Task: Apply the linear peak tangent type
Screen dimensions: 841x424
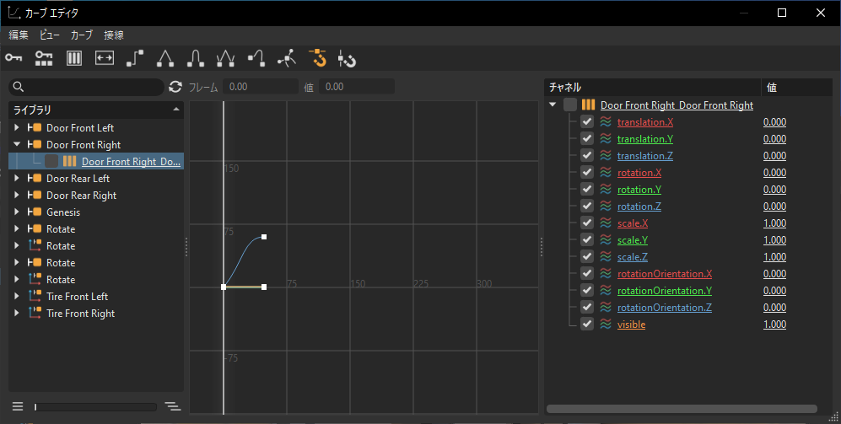Action: (x=165, y=58)
